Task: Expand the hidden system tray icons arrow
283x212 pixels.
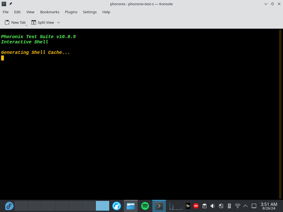Action: pos(245,206)
